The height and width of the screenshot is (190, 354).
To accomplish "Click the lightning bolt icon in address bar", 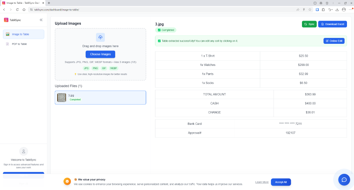I will 304,10.
